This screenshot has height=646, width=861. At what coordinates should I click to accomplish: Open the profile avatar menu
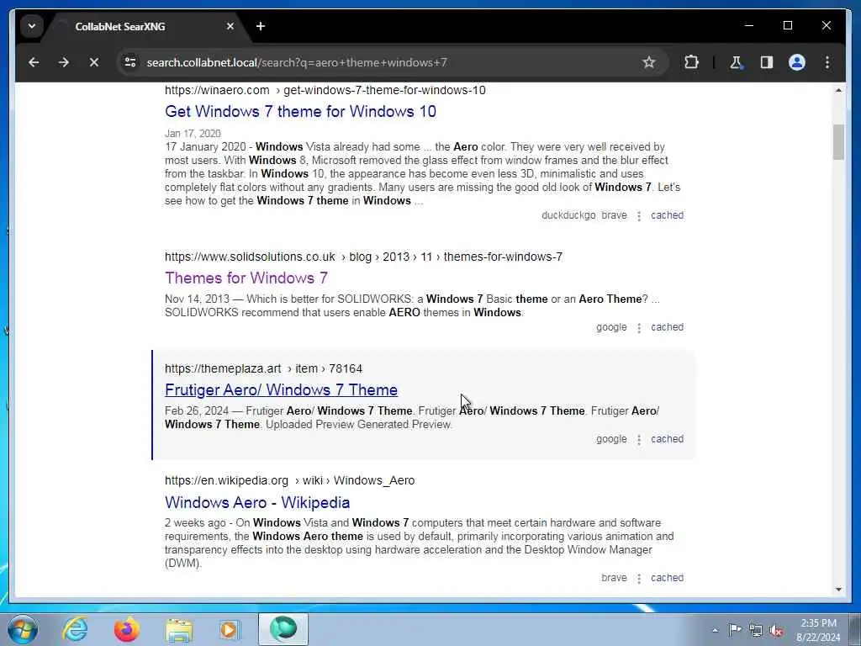[x=797, y=62]
